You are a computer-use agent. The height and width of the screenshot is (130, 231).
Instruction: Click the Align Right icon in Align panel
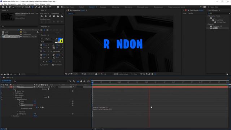[x=50, y=16]
